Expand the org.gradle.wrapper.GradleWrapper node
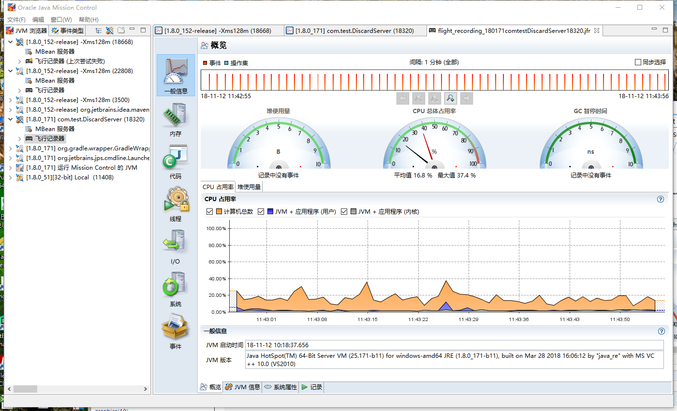 coord(11,148)
